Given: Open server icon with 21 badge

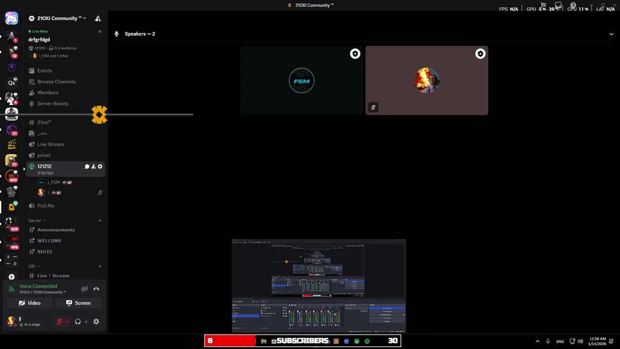Looking at the screenshot, I should (12, 130).
